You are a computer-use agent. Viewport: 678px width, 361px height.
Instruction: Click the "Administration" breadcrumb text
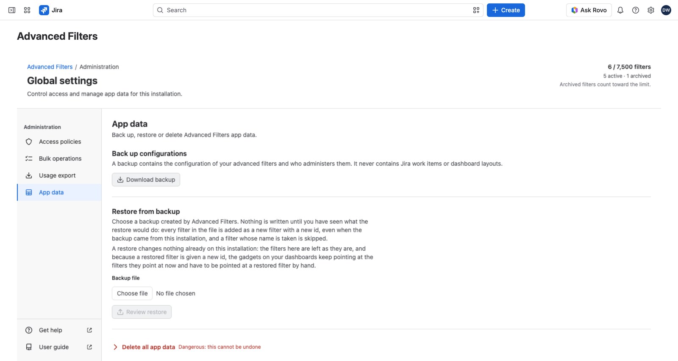[99, 67]
